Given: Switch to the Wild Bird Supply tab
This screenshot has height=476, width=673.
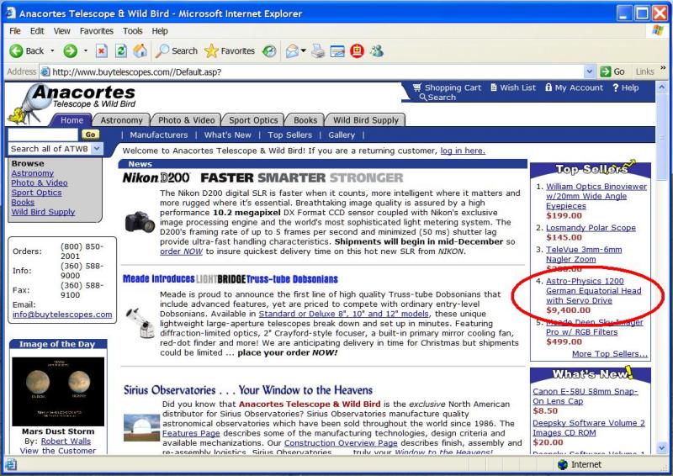Looking at the screenshot, I should coord(366,120).
